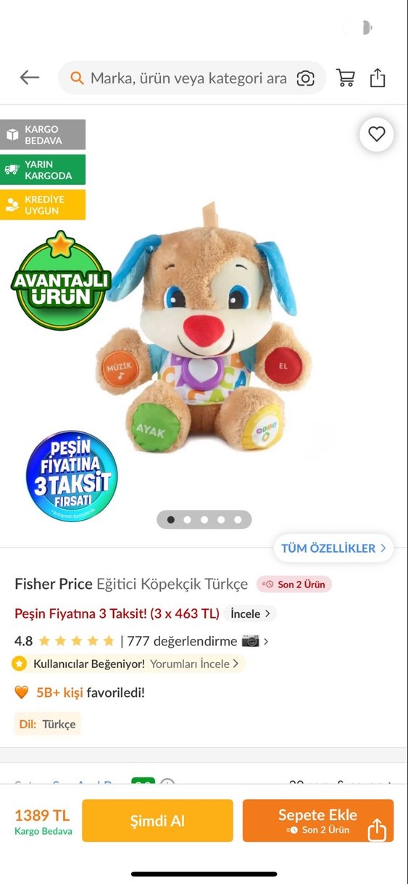
Task: Open camera visual search icon
Action: tap(306, 78)
